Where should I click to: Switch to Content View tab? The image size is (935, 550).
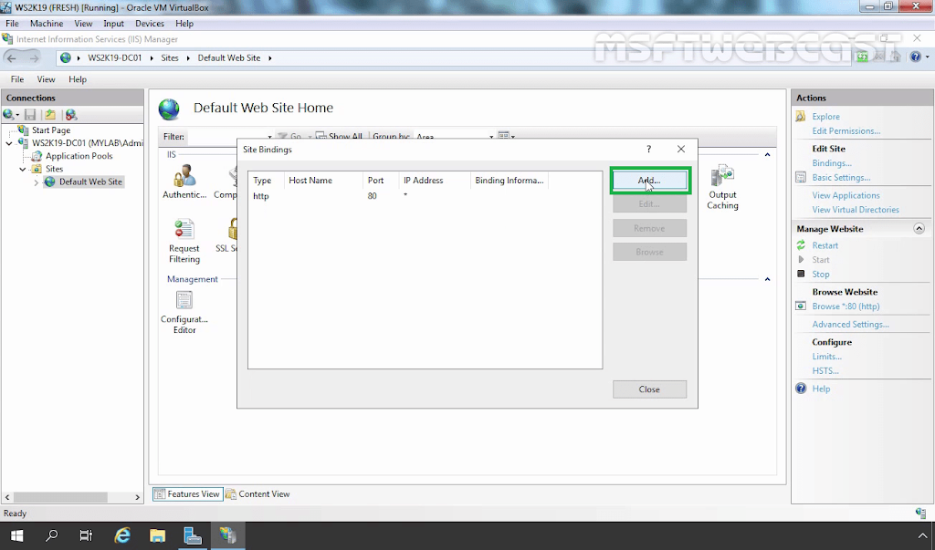tap(257, 494)
